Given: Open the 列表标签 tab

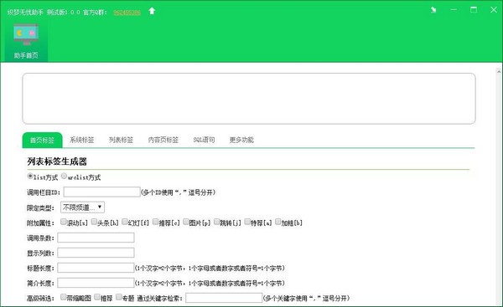Looking at the screenshot, I should [121, 140].
